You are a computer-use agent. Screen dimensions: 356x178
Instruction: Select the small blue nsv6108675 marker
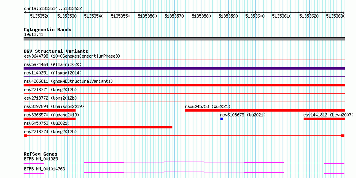tap(222, 119)
